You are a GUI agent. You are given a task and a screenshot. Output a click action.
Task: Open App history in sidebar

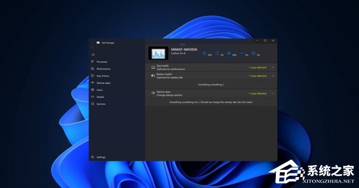(x=100, y=76)
